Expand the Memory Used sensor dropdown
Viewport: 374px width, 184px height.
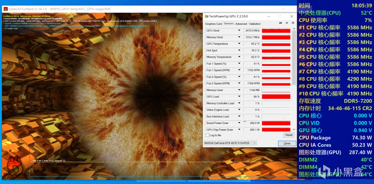pos(239,90)
